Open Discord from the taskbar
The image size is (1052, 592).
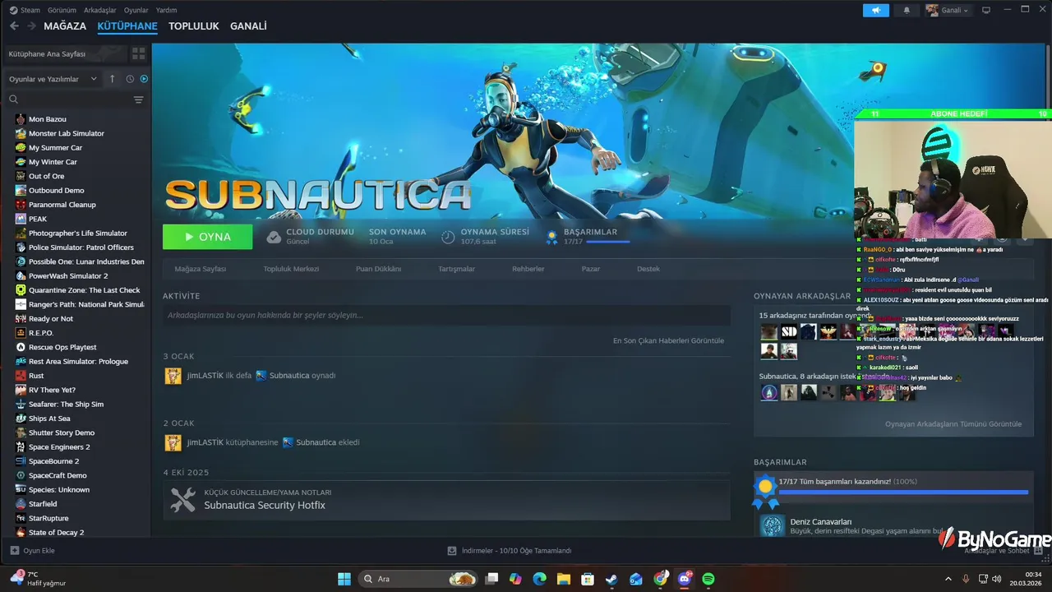pos(685,579)
